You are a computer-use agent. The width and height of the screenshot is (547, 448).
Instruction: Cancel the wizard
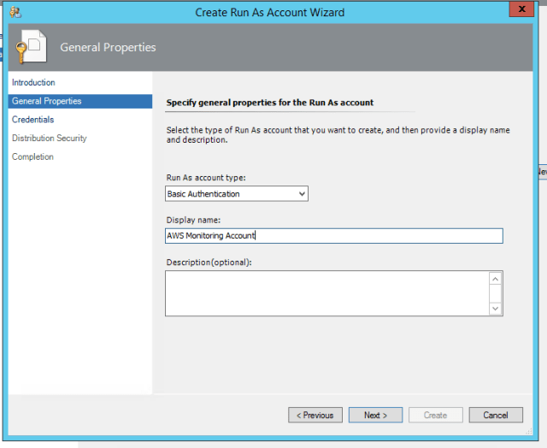495,416
